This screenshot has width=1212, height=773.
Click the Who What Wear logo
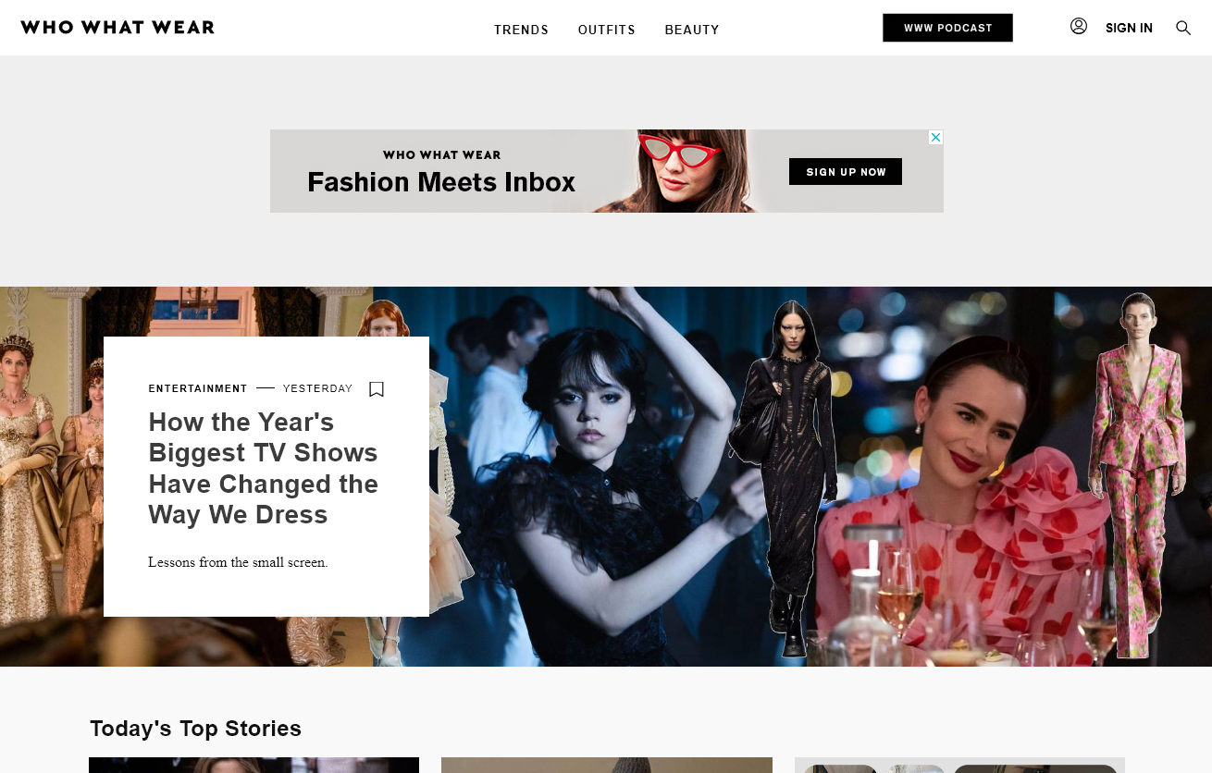[x=117, y=27]
